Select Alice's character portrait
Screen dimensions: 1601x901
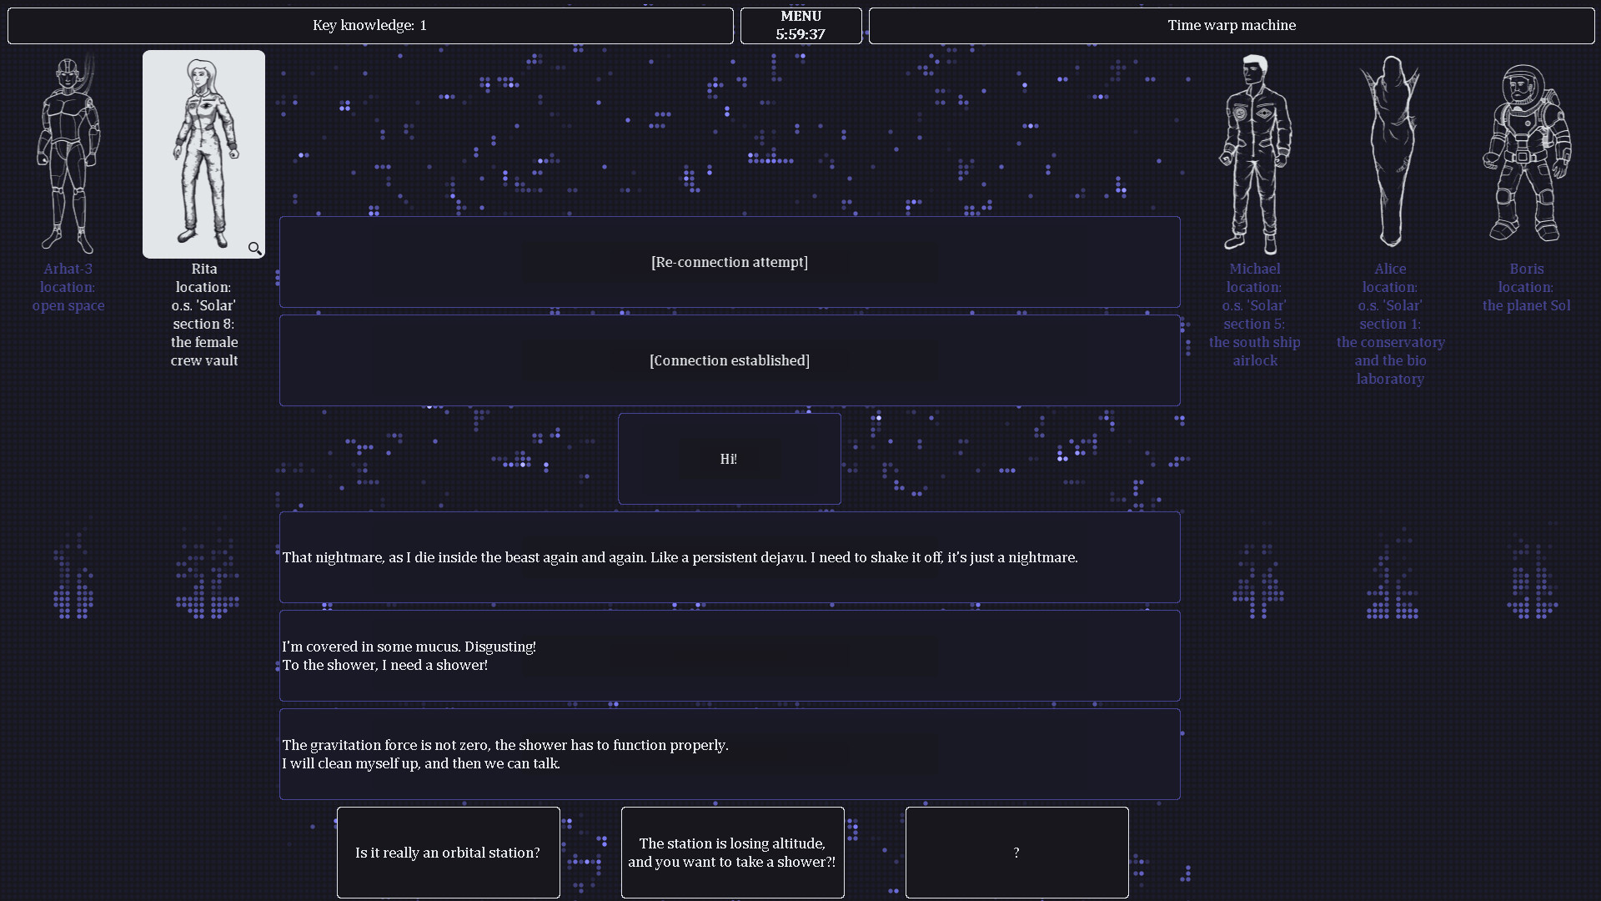[x=1389, y=154]
